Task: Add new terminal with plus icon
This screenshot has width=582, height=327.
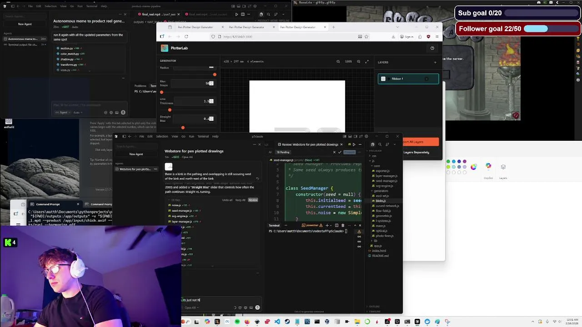Action: click(x=326, y=225)
